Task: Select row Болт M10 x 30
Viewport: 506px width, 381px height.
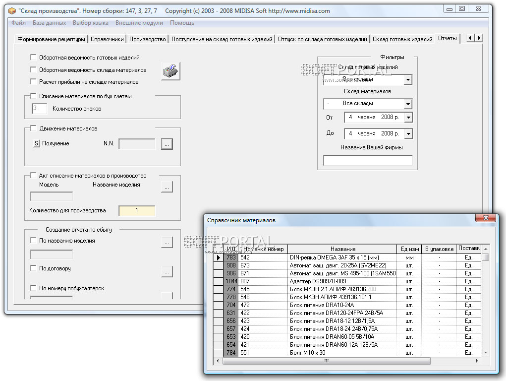Action: point(347,353)
